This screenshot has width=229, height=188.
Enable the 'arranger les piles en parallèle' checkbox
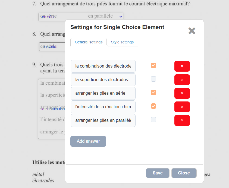pos(153,120)
